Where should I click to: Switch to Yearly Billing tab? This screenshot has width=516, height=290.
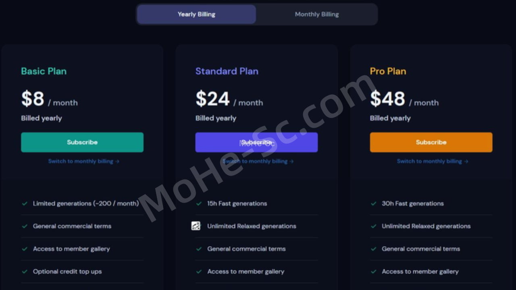[196, 14]
